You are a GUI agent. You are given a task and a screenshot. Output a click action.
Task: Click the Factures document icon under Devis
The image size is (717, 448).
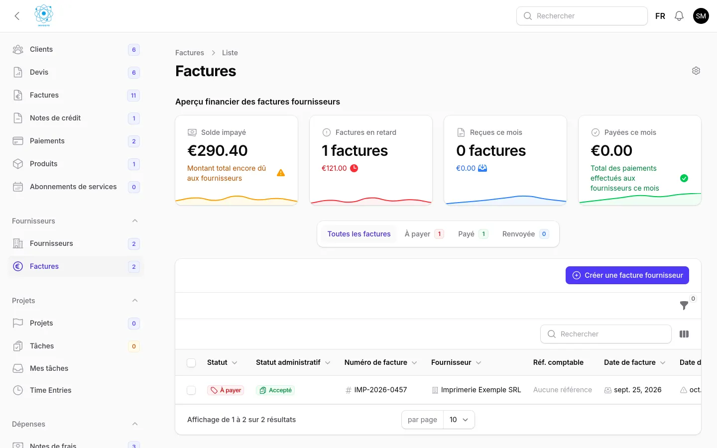click(18, 95)
